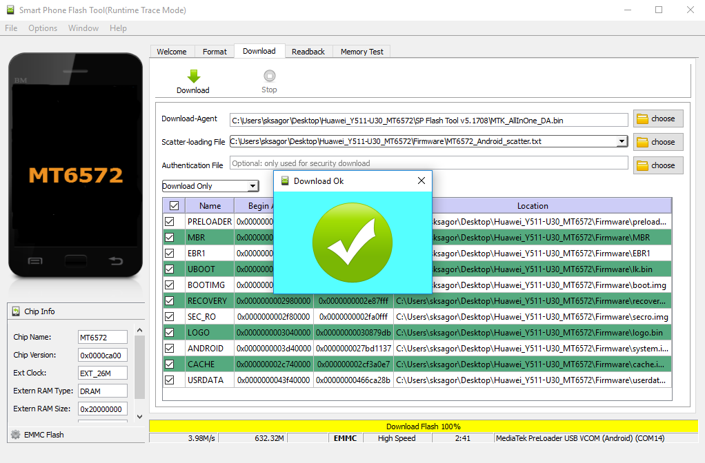Open the Options menu
The width and height of the screenshot is (705, 463).
43,28
